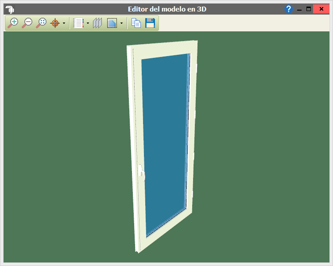Click the orbit target crosshair icon
Image resolution: width=333 pixels, height=266 pixels.
click(55, 23)
